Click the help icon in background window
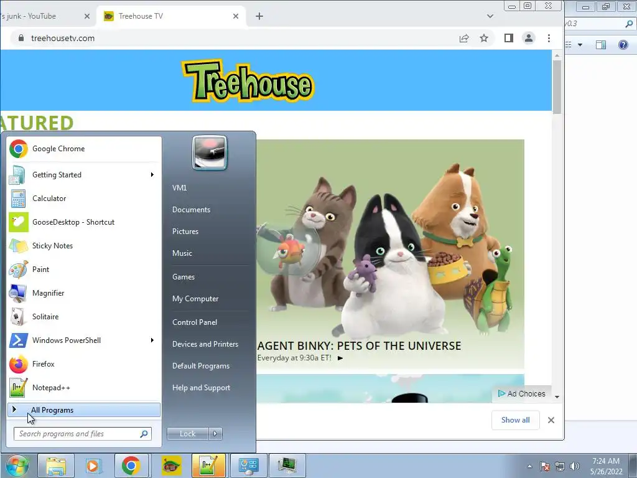This screenshot has height=478, width=637. point(623,45)
